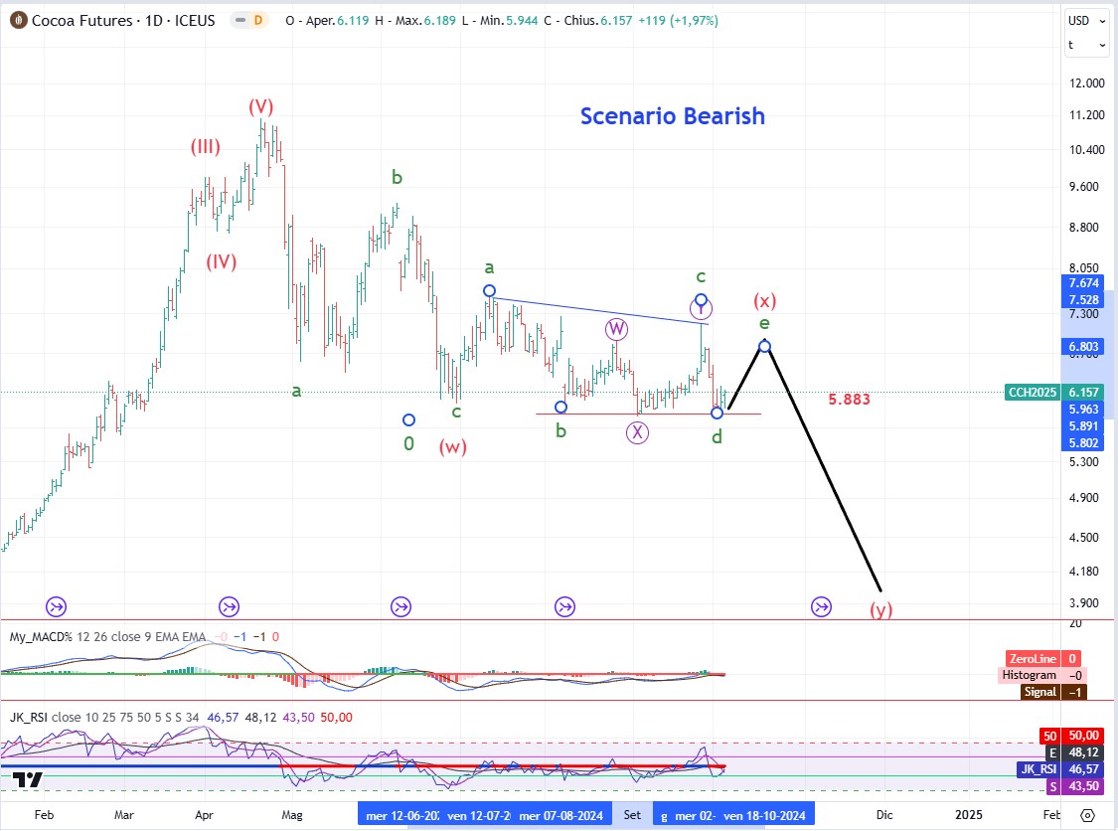Click the 6.157 current price axis label
Viewport: 1118px width, 831px height.
(x=1083, y=393)
